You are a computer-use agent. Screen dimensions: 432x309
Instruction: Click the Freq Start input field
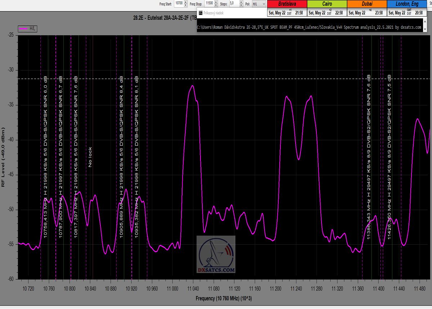point(179,4)
